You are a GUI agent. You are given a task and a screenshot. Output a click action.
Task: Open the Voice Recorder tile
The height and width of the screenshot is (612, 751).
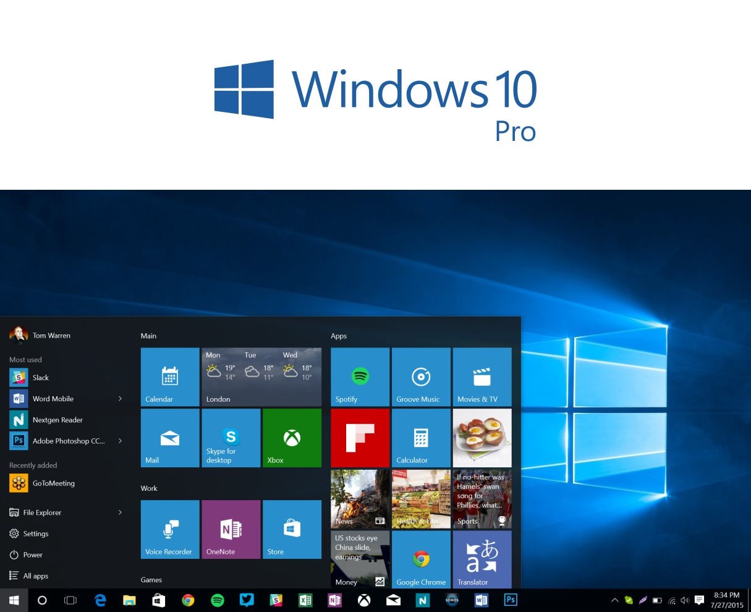click(170, 529)
